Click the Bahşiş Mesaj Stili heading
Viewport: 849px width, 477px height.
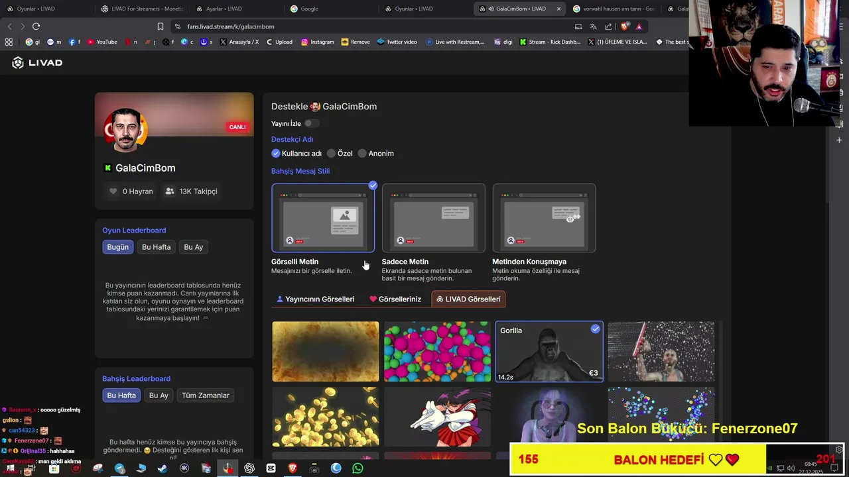300,171
